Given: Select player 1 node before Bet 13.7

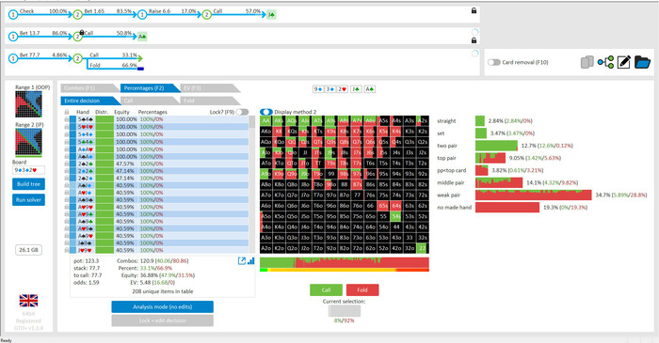Looking at the screenshot, I should [x=13, y=37].
